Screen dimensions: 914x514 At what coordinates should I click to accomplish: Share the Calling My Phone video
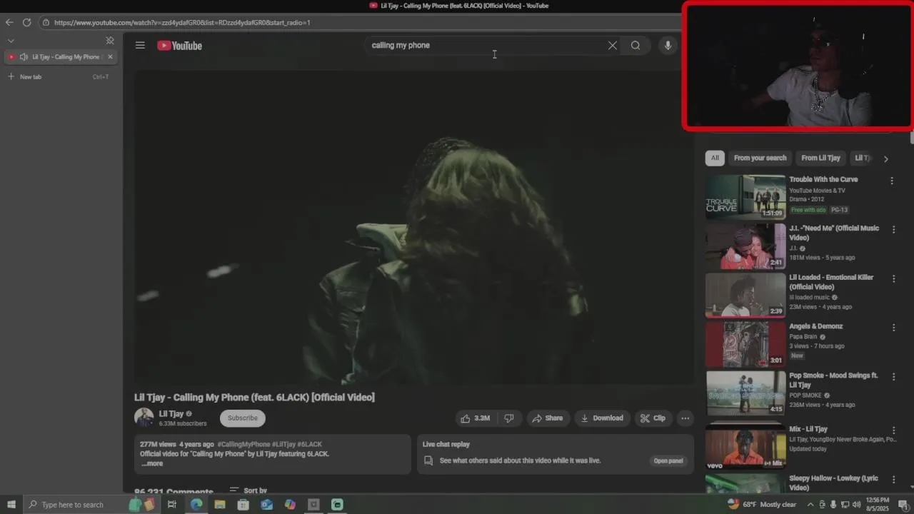(548, 418)
